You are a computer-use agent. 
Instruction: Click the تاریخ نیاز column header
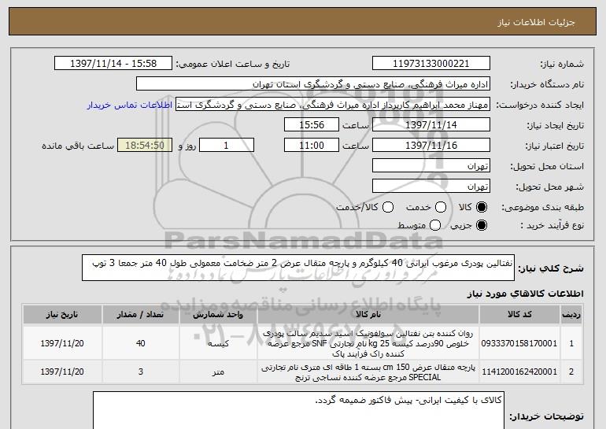(x=62, y=315)
